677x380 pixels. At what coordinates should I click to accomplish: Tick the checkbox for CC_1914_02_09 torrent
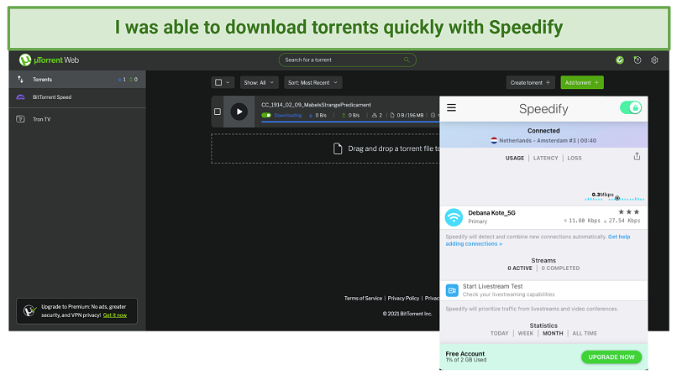click(218, 112)
